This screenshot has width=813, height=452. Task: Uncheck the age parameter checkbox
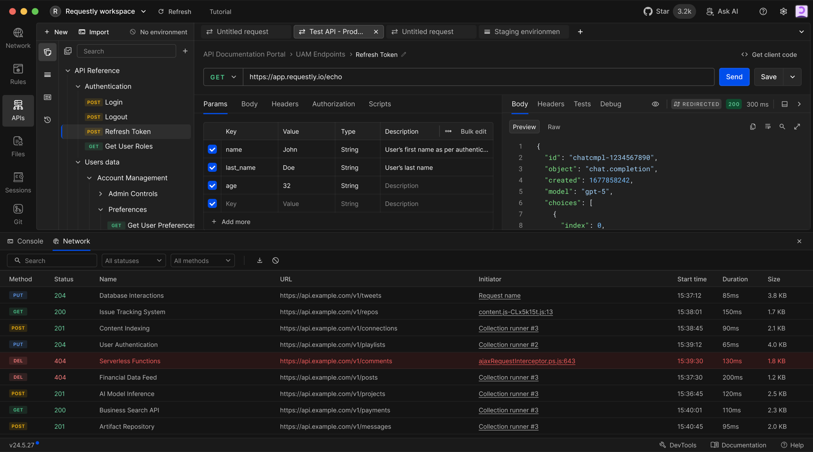click(212, 186)
